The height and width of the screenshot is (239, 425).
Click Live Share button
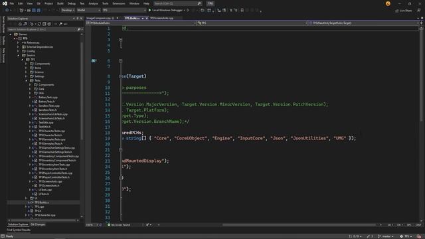403,11
